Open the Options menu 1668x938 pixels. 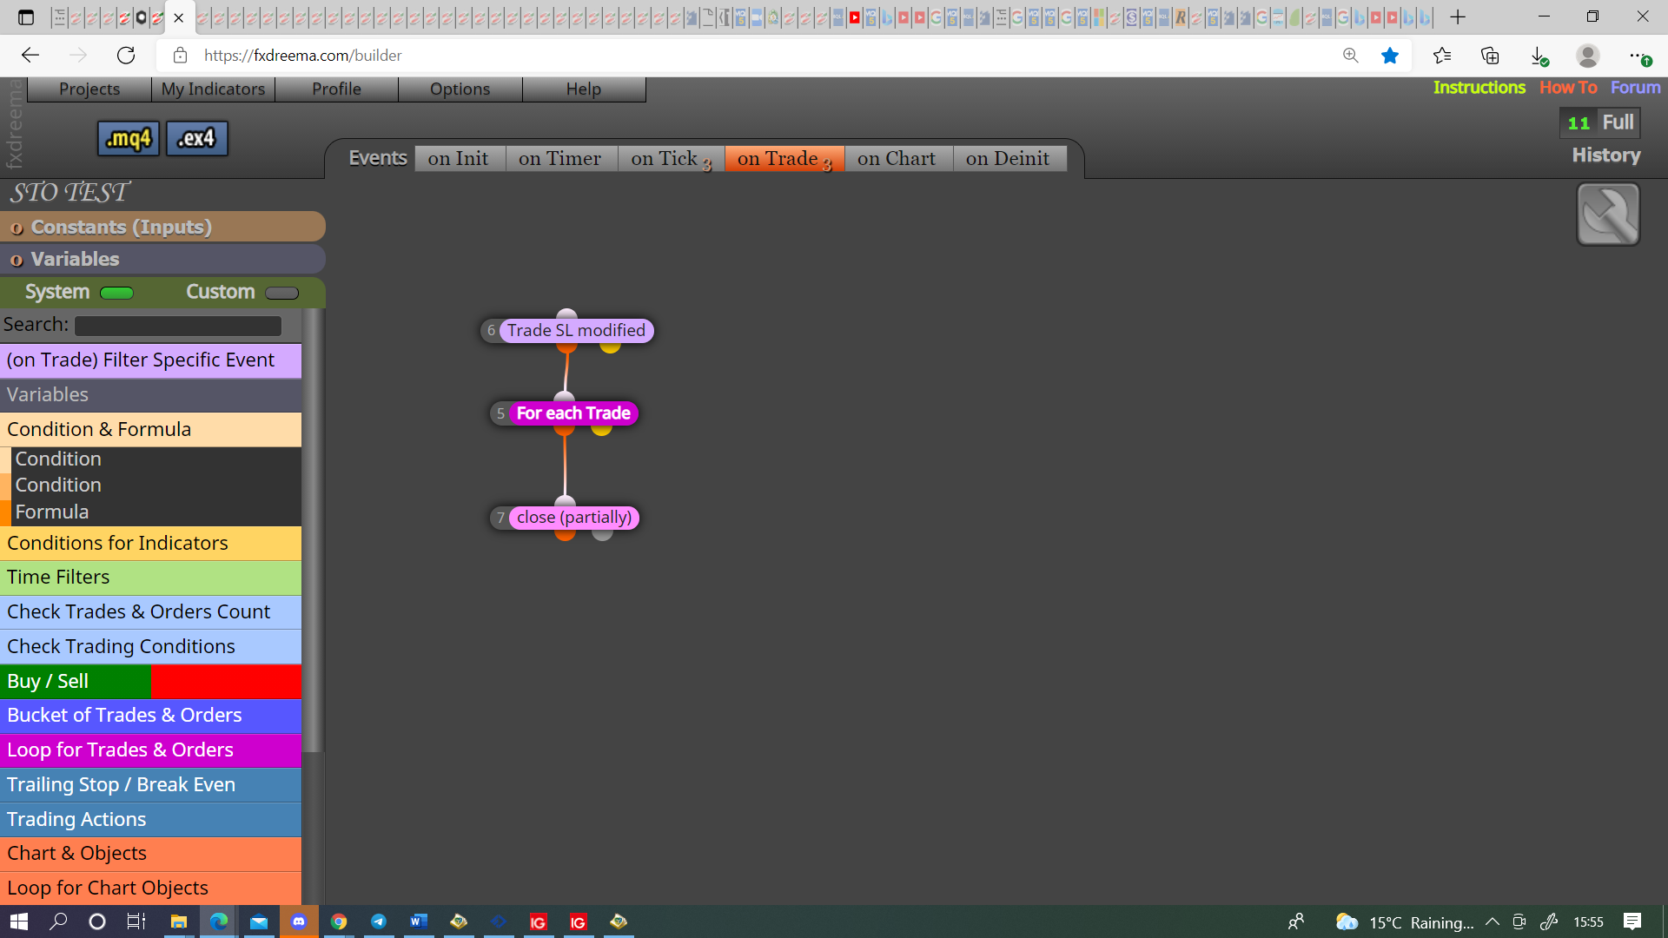[x=460, y=89]
